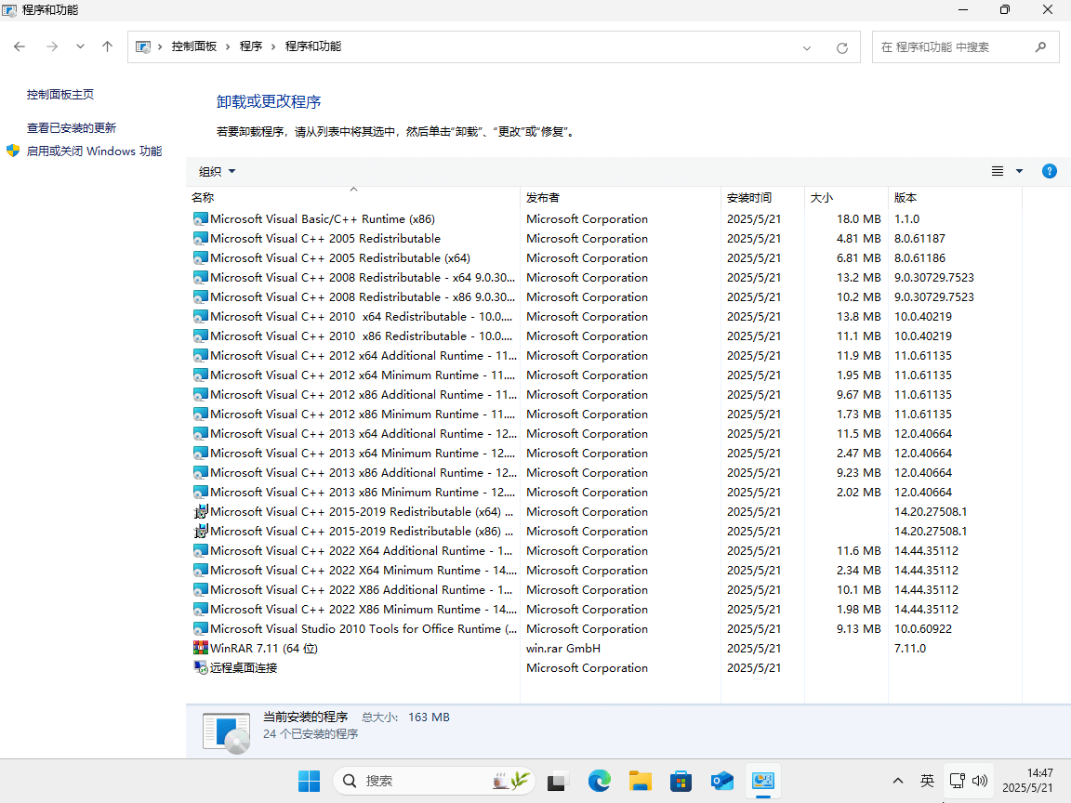Select Visual C++ 2013 x86 Additional Runtime
This screenshot has height=803, width=1071.
click(364, 472)
